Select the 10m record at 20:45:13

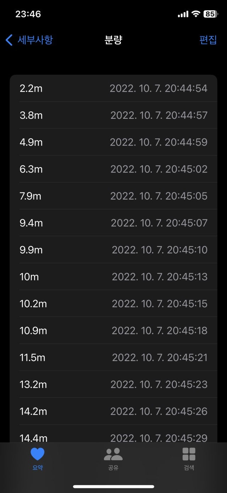point(113,277)
